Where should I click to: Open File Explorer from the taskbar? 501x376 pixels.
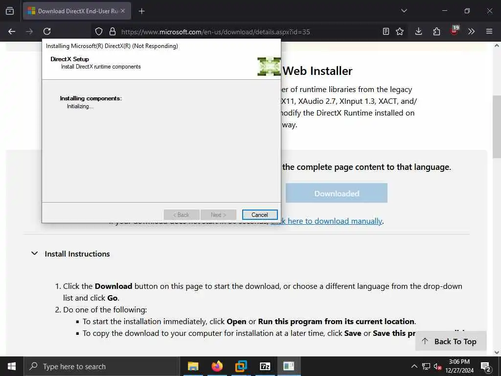[x=193, y=366]
